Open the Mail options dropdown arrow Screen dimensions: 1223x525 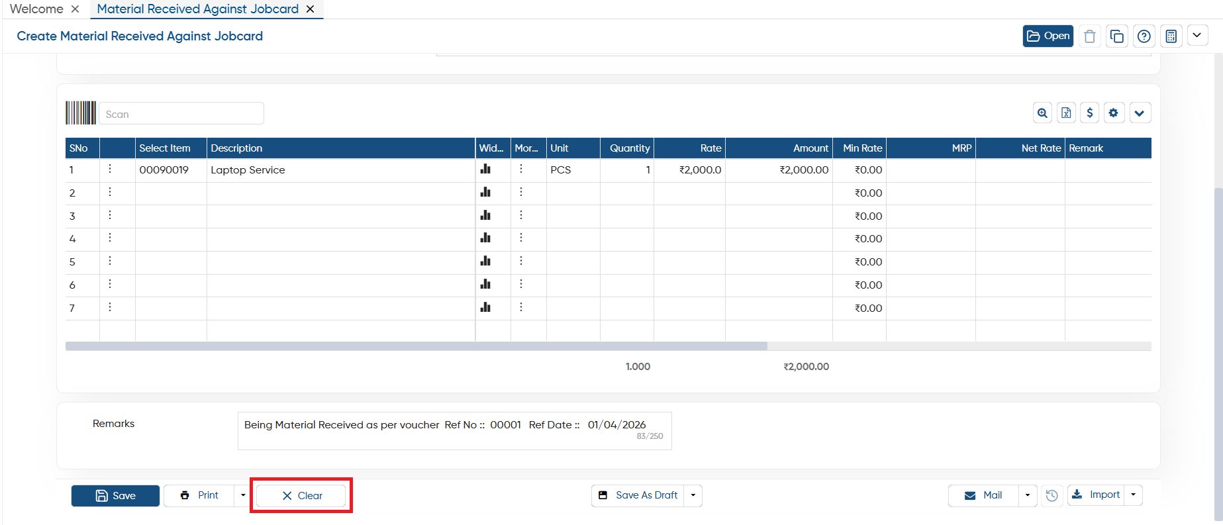[x=1028, y=495]
